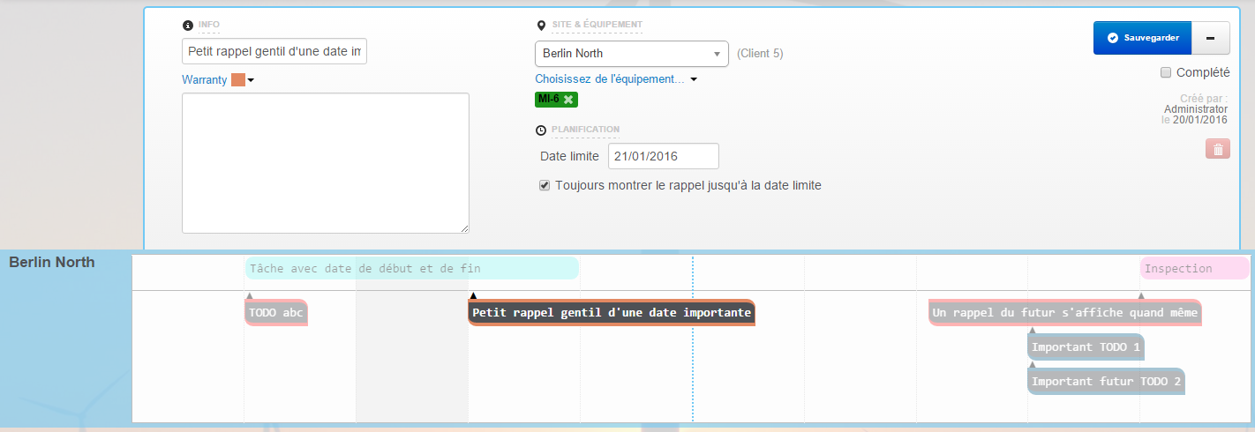
Task: Click the large description text area
Action: 325,163
